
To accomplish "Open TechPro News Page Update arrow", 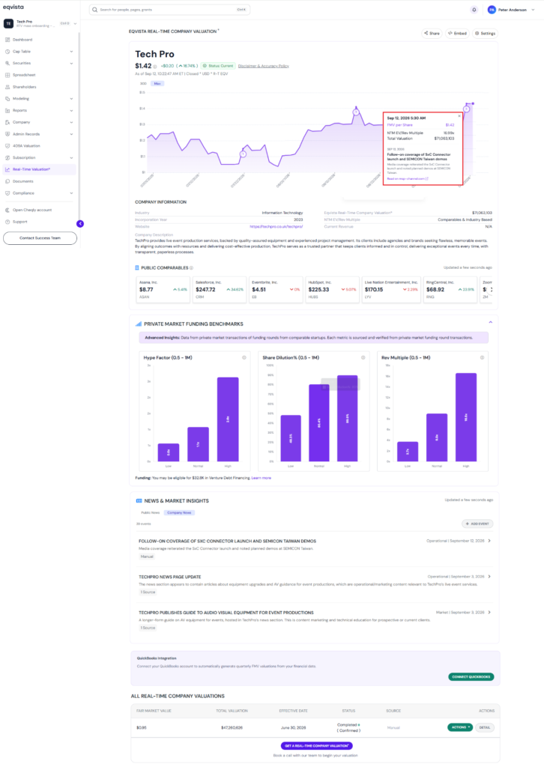I will click(x=489, y=577).
